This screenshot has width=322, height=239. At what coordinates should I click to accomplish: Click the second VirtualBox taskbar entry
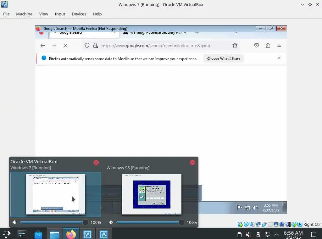104,234
